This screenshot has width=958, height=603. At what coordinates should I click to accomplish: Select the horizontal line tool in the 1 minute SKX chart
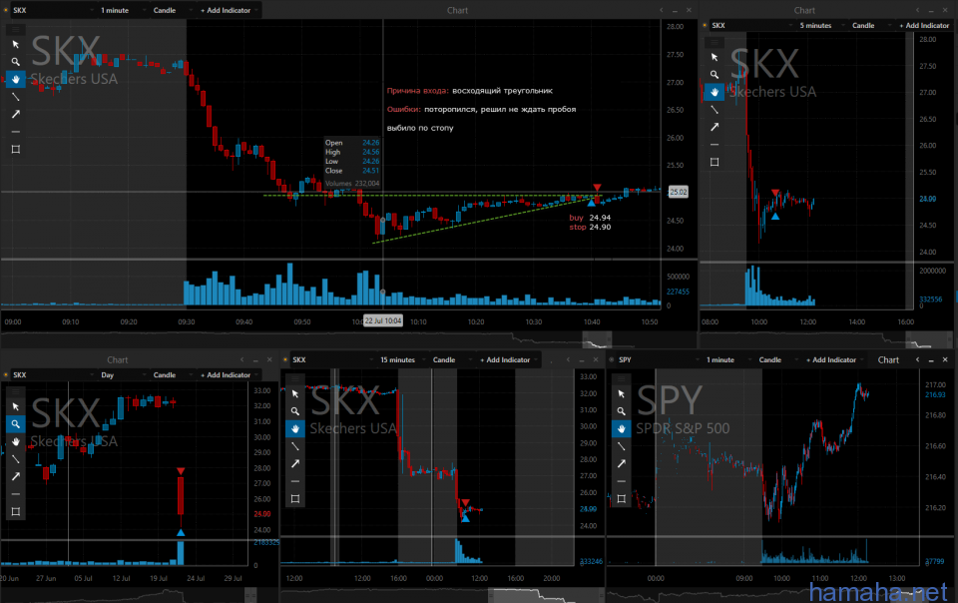(x=16, y=131)
